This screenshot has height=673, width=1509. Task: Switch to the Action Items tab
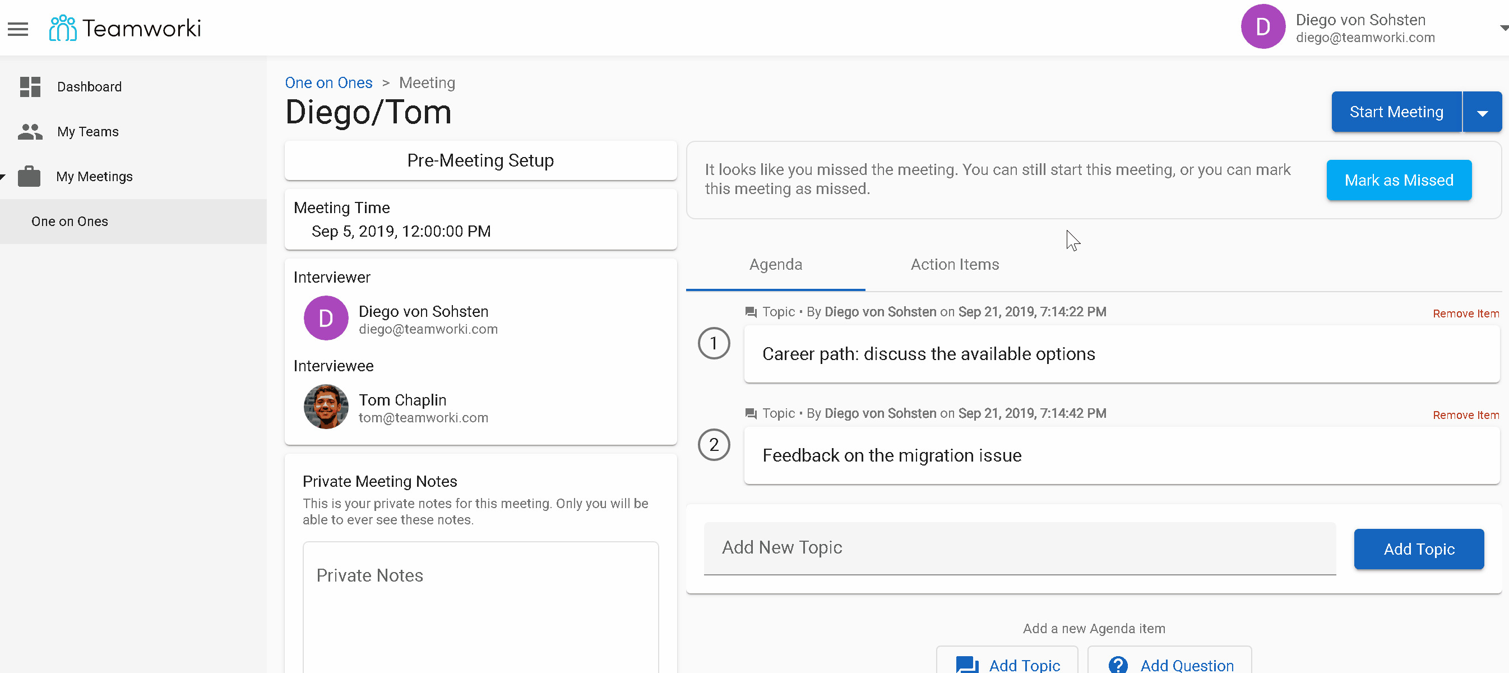point(954,265)
